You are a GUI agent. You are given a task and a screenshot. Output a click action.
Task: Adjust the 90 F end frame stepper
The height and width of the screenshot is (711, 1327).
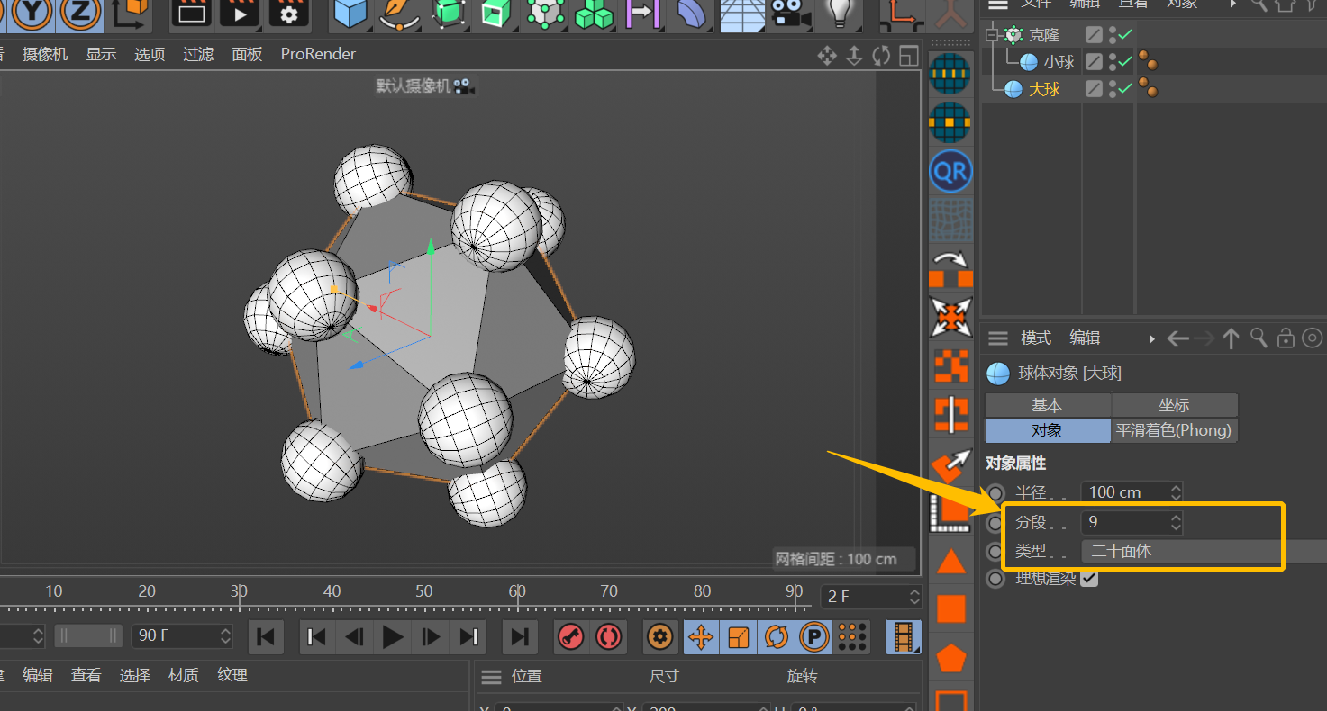pyautogui.click(x=225, y=635)
